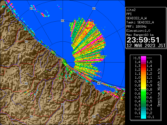Image resolution: width=167 pixels, height=125 pixels.
Task: Click the Max Range:60 km line
Action: [x=140, y=35]
